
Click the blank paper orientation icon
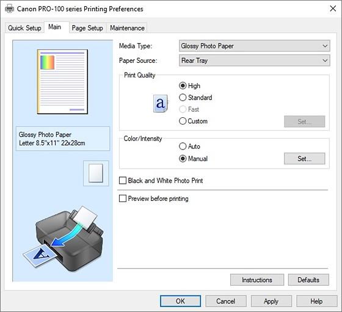coord(96,173)
